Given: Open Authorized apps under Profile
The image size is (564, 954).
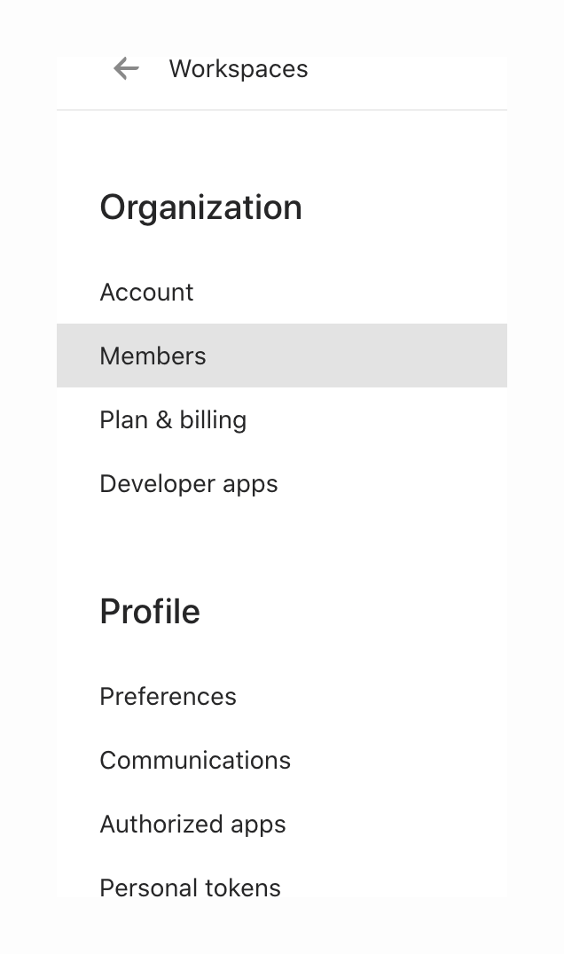Looking at the screenshot, I should pyautogui.click(x=192, y=824).
